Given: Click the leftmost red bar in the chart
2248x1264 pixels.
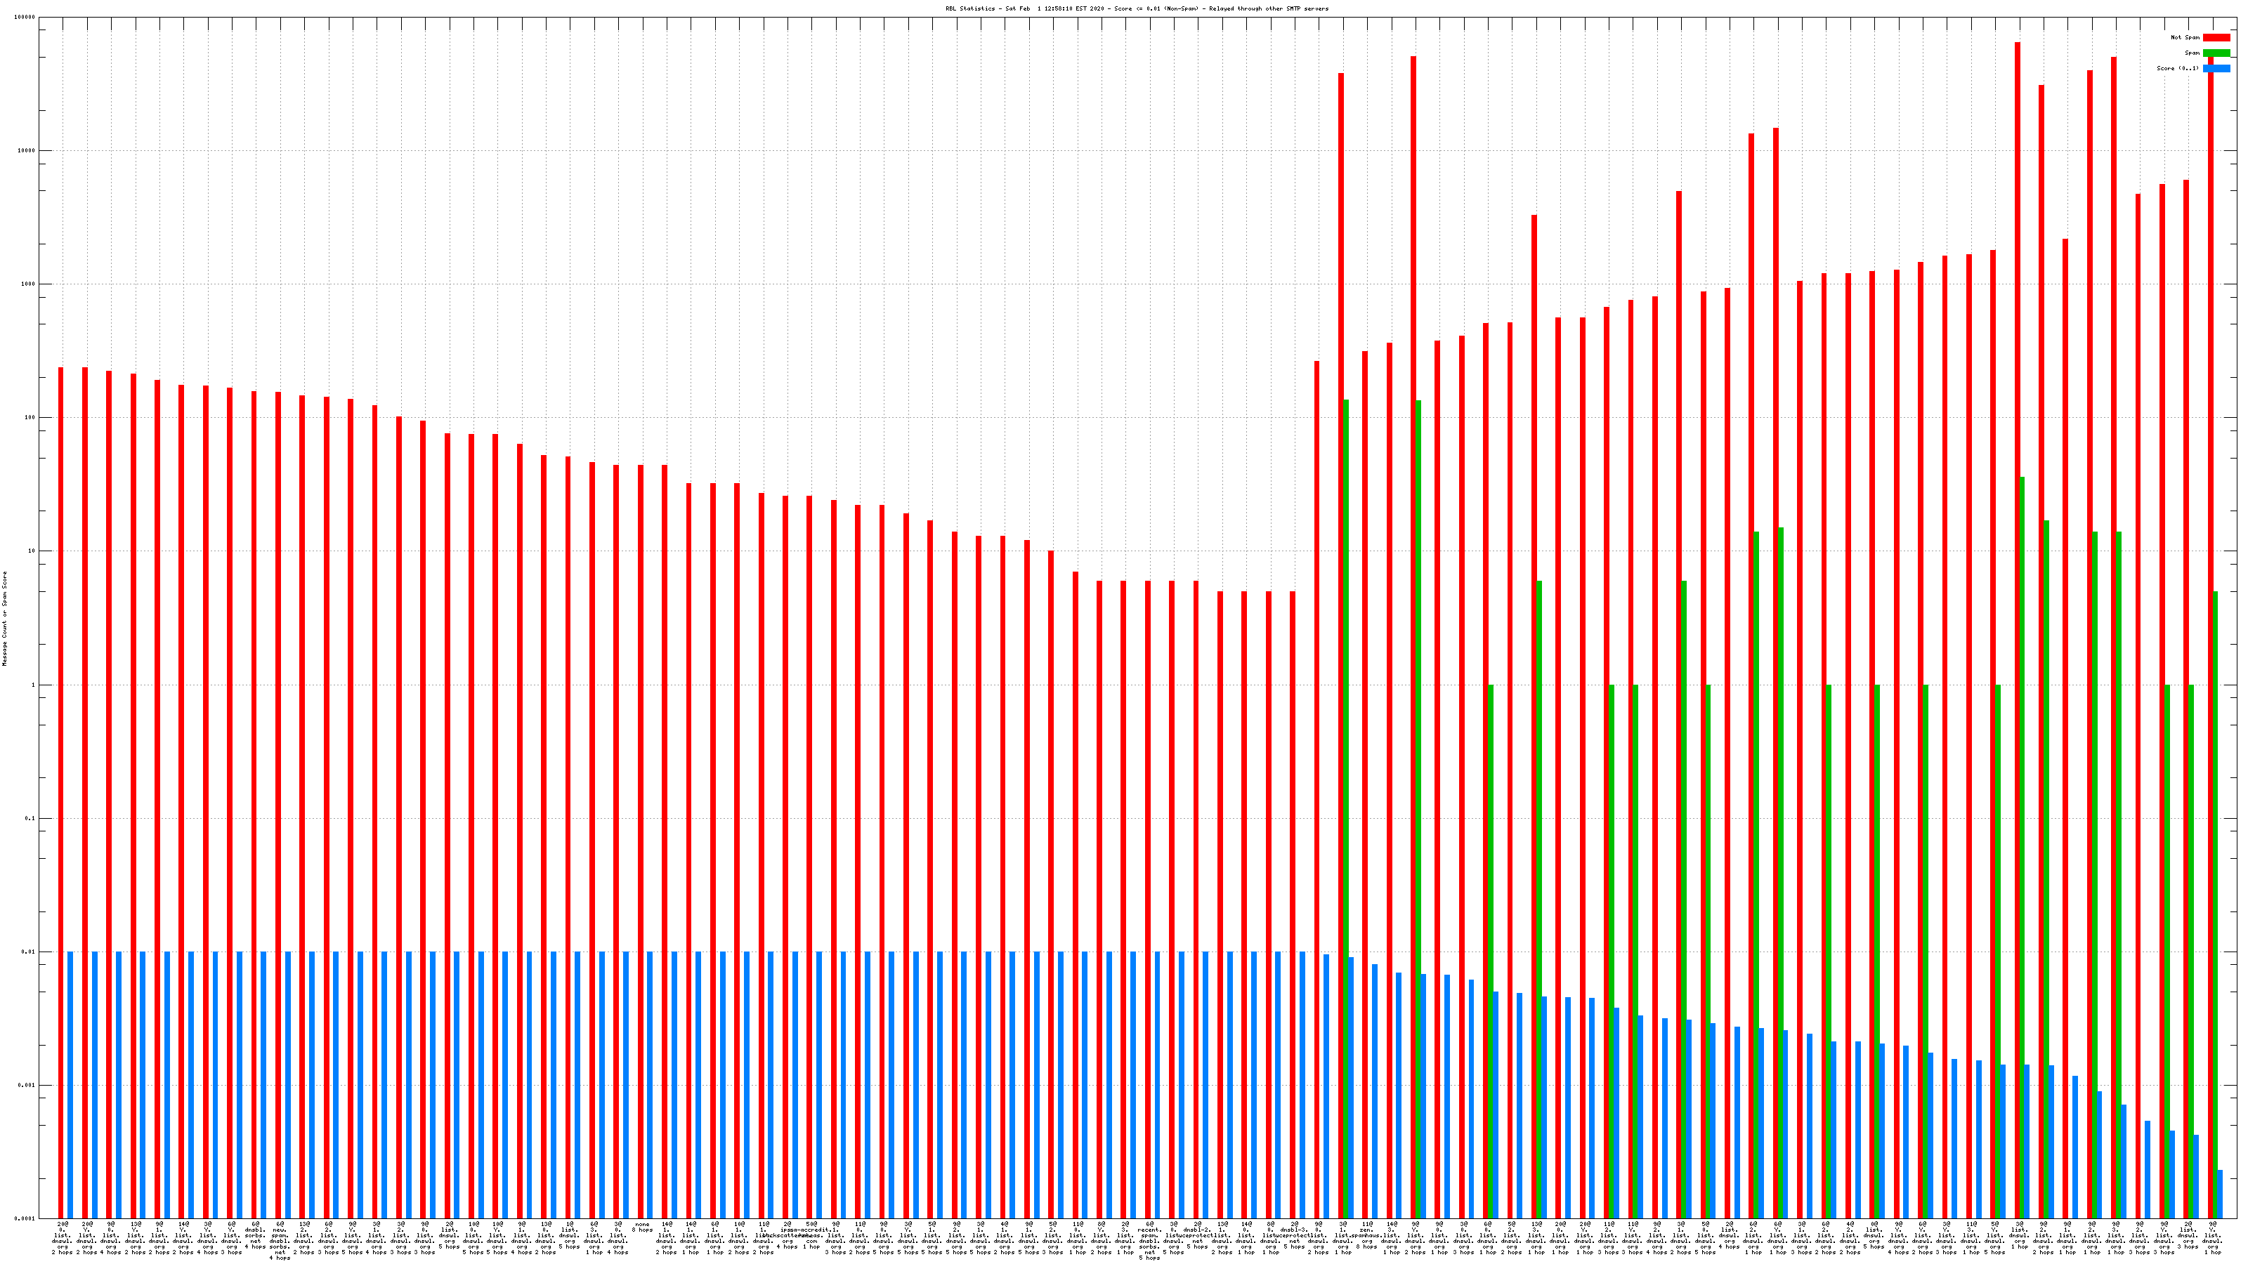Looking at the screenshot, I should (60, 785).
